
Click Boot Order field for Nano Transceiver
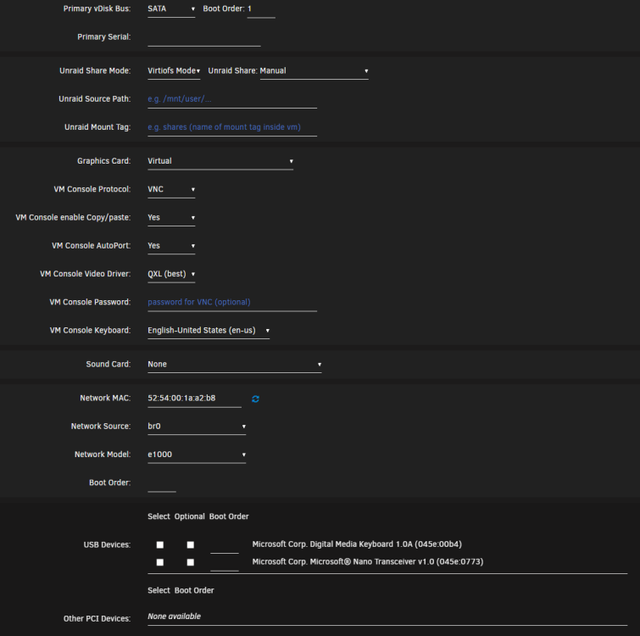coord(225,564)
